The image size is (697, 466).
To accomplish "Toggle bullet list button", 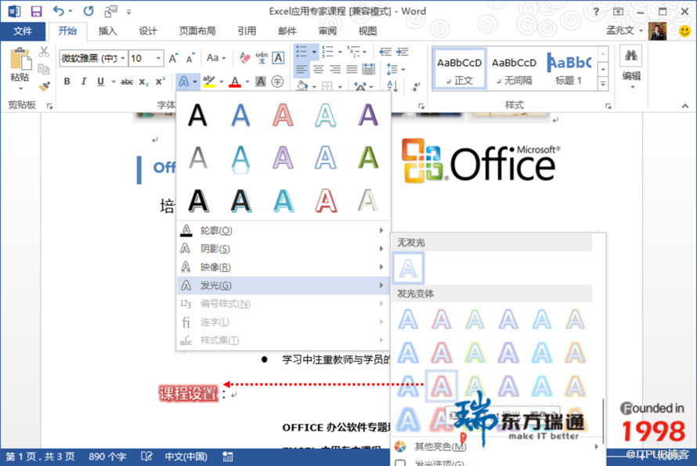I will click(x=302, y=52).
